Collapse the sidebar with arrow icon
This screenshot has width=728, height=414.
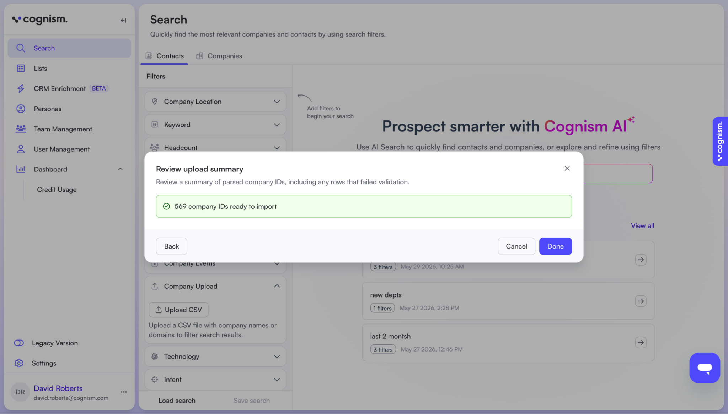click(123, 20)
